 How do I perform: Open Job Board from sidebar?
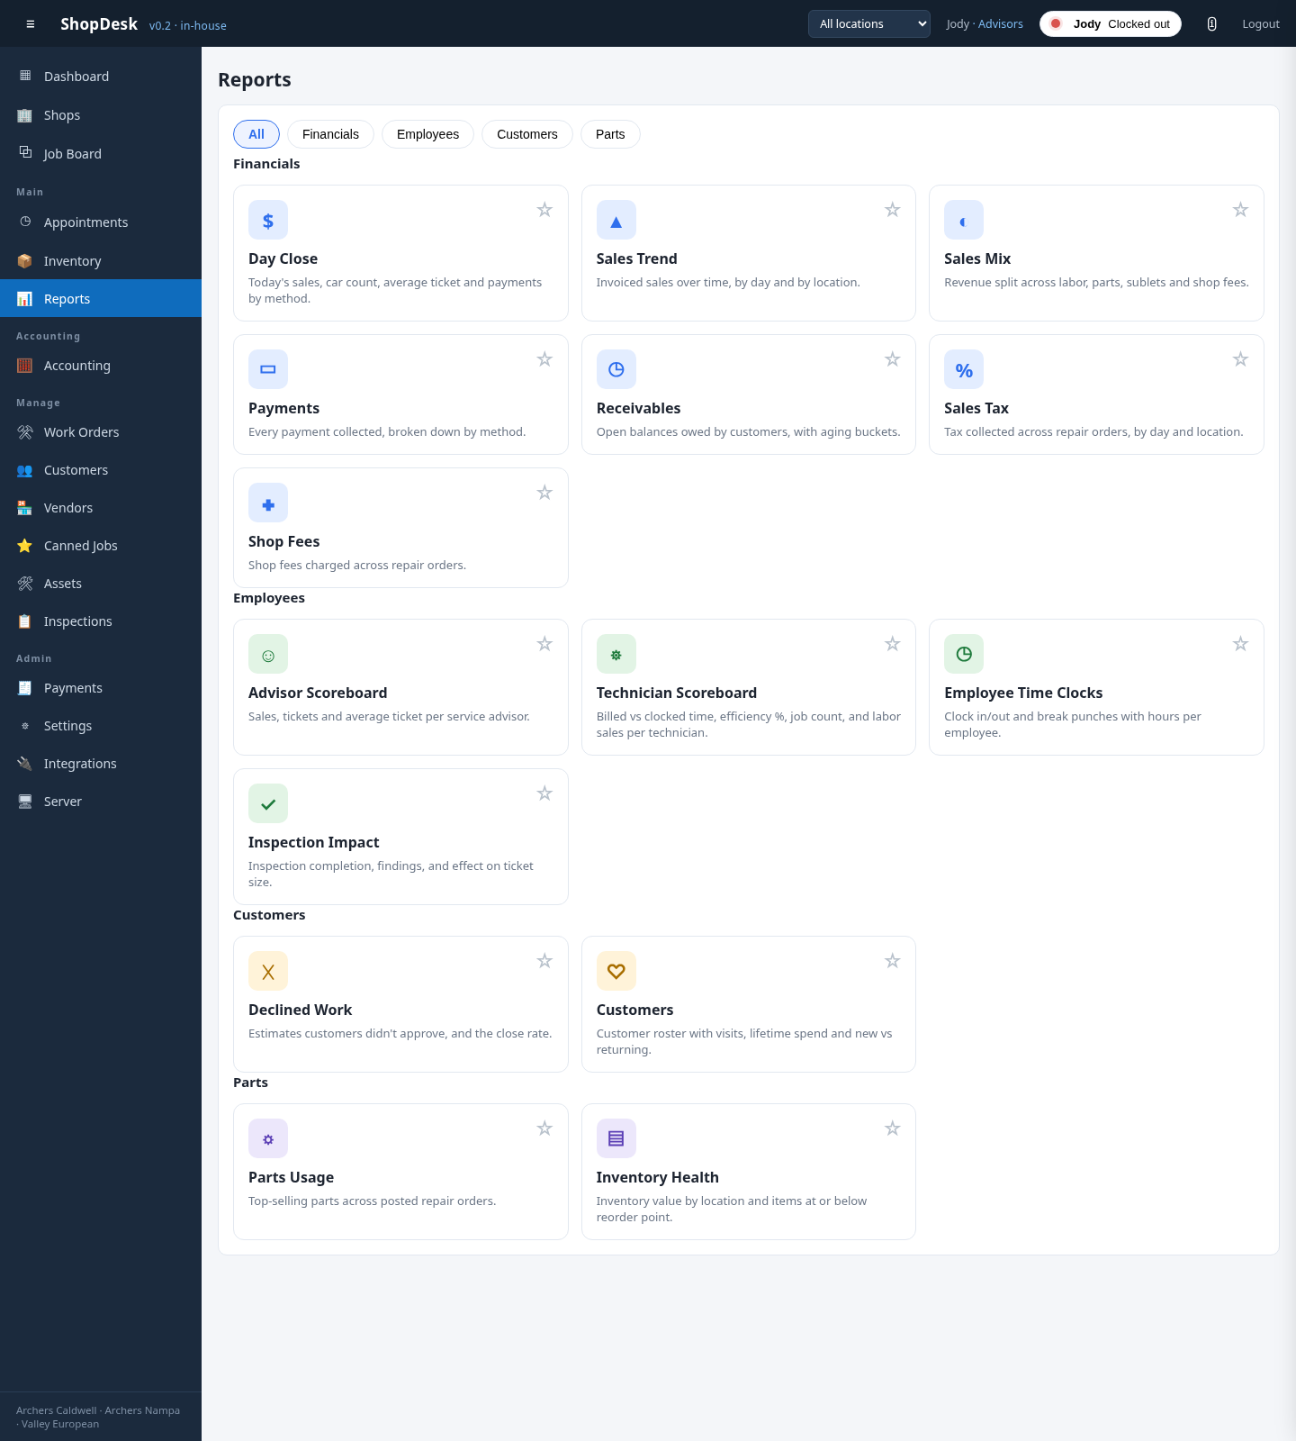click(101, 154)
